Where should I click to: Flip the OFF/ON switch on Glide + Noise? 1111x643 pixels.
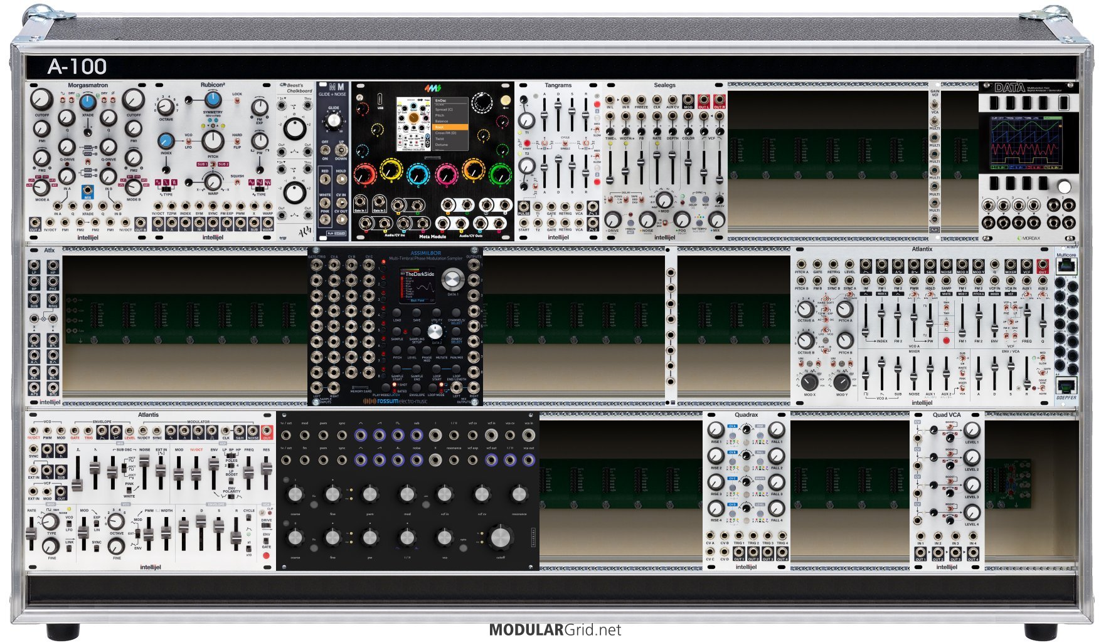click(325, 150)
